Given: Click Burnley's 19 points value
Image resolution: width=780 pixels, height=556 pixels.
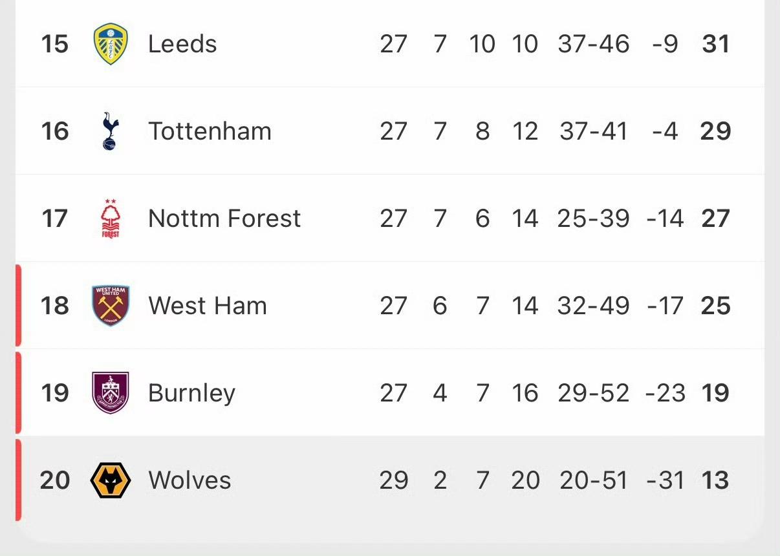Looking at the screenshot, I should 715,392.
